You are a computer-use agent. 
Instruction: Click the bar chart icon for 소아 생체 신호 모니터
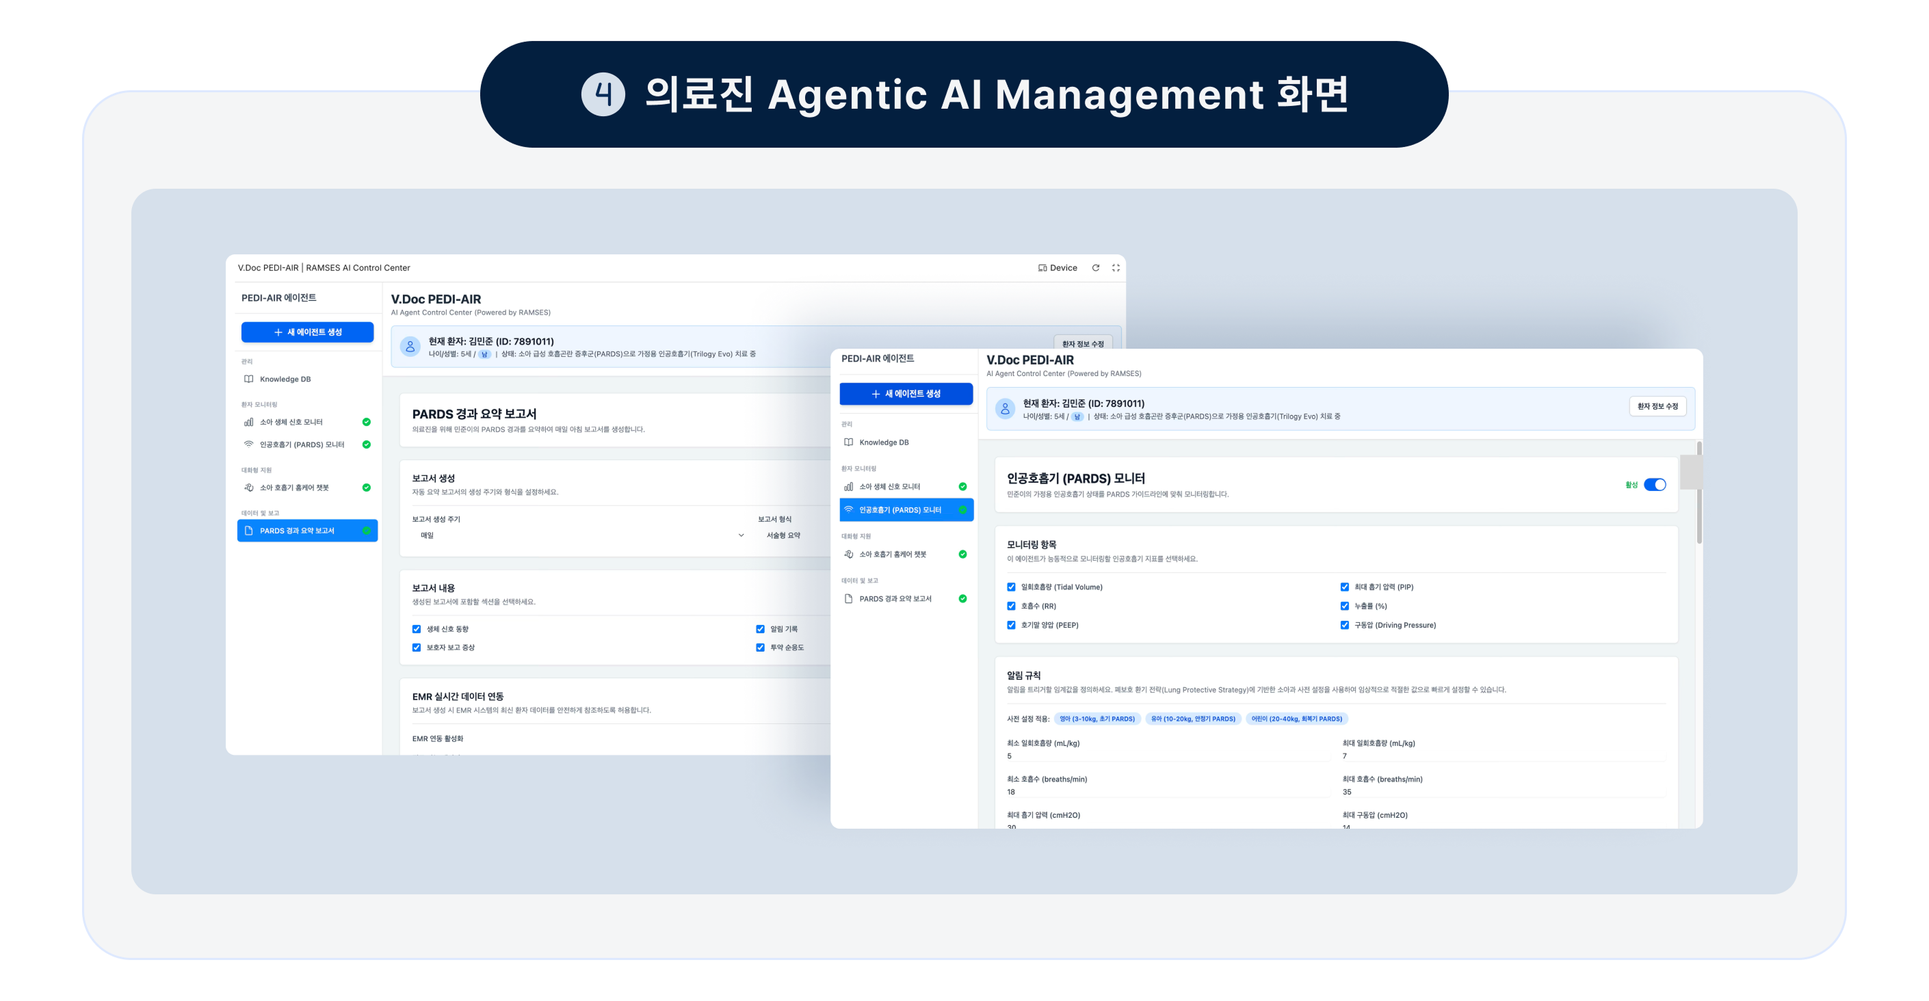click(x=248, y=423)
